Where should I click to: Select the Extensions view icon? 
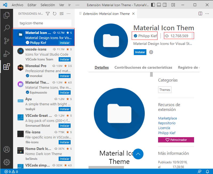tap(6, 67)
